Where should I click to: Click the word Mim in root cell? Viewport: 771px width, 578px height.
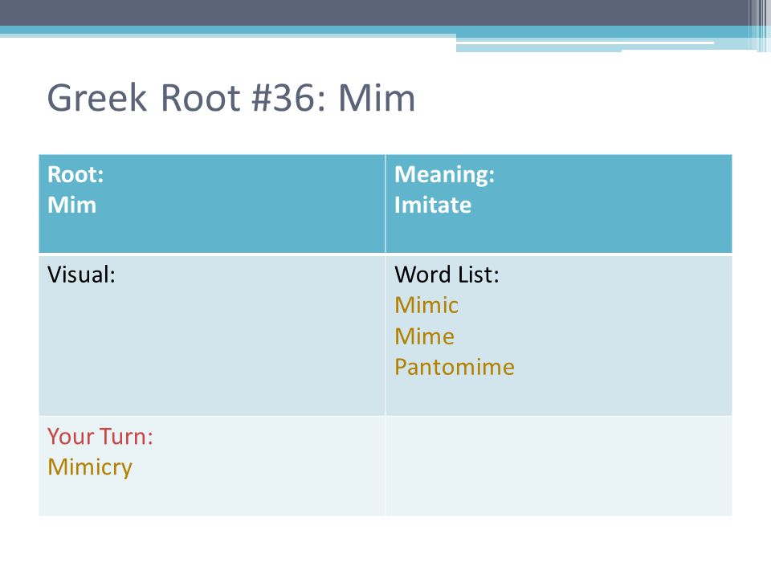tap(71, 205)
